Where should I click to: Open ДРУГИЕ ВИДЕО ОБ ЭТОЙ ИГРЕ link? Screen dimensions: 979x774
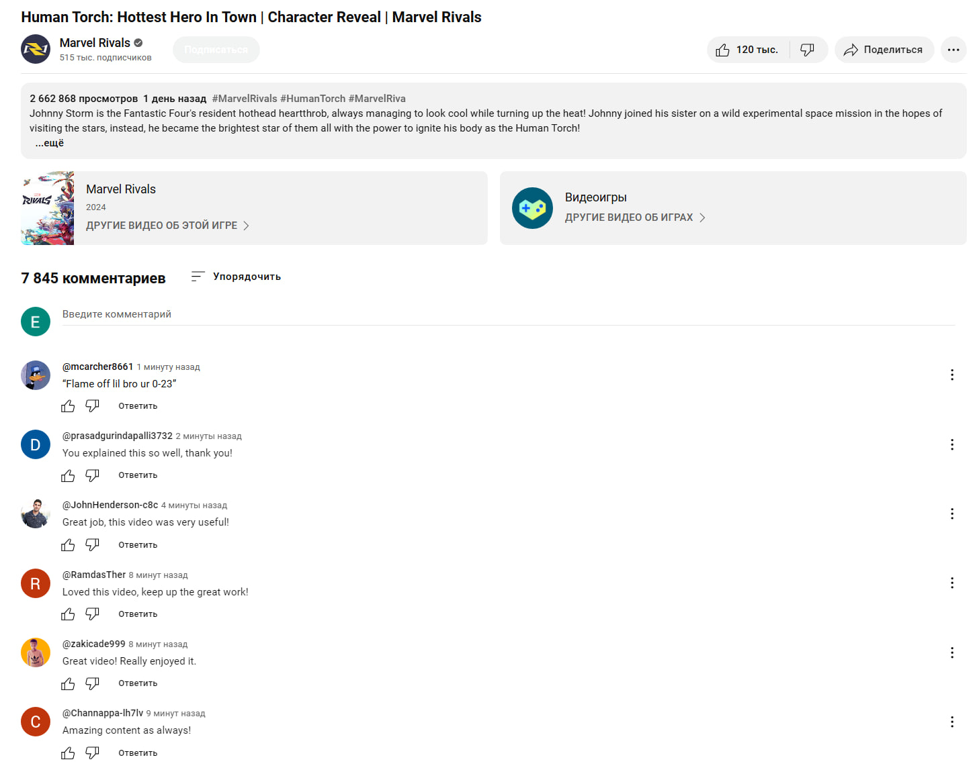tap(167, 226)
